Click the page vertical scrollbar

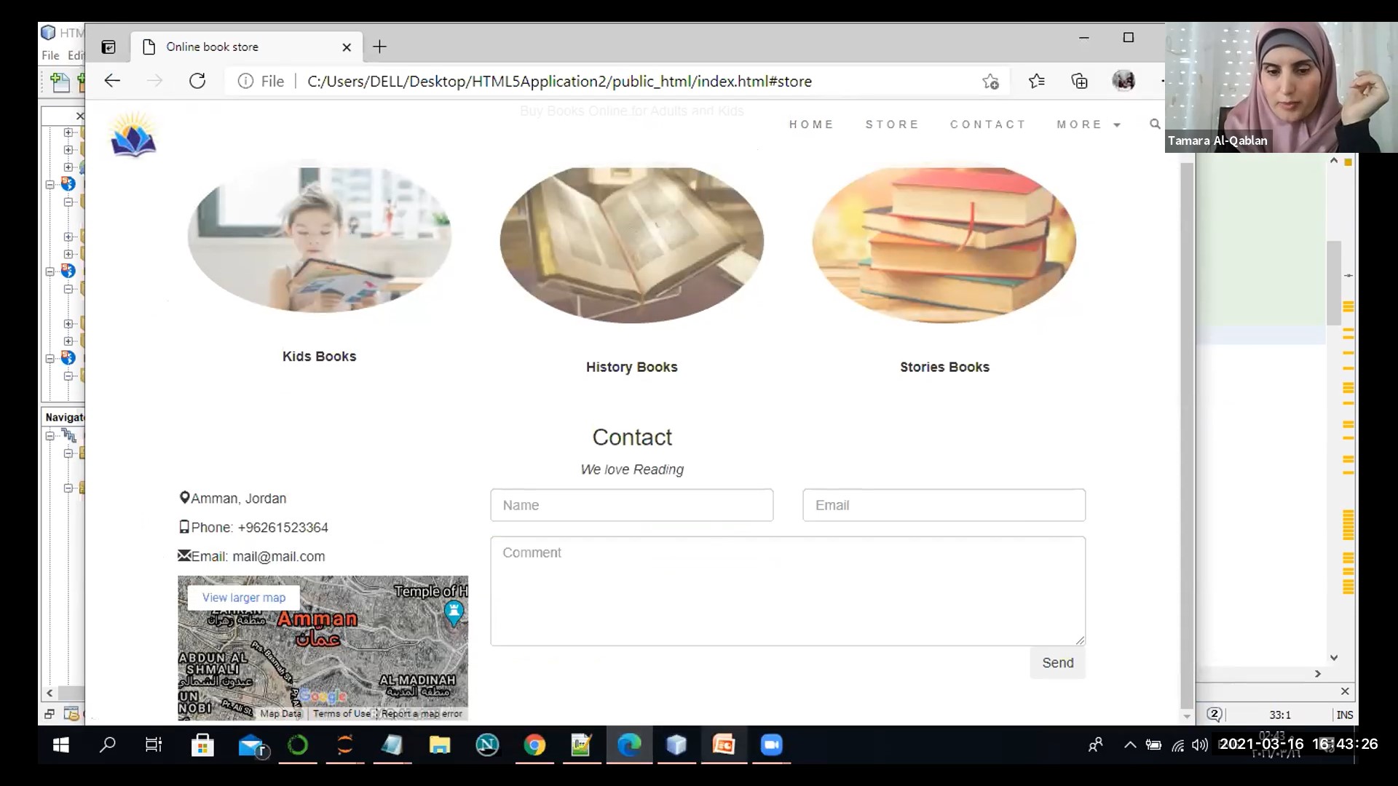[x=1187, y=437]
